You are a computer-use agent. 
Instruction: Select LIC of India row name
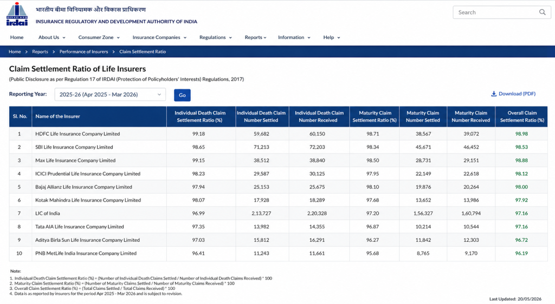point(48,213)
